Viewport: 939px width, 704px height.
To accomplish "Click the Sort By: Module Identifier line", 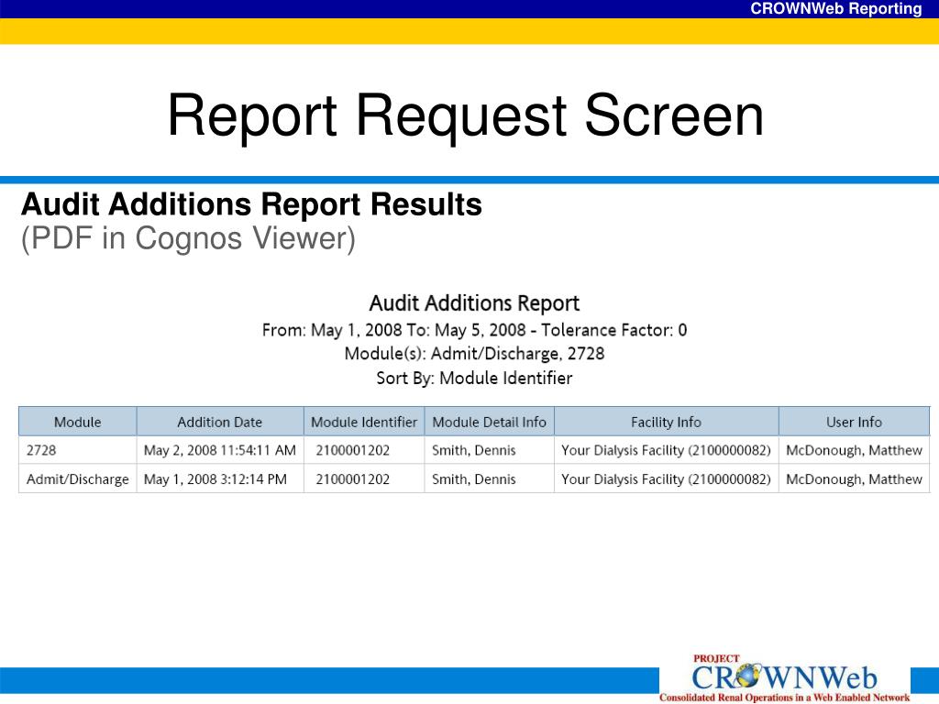I will point(474,378).
